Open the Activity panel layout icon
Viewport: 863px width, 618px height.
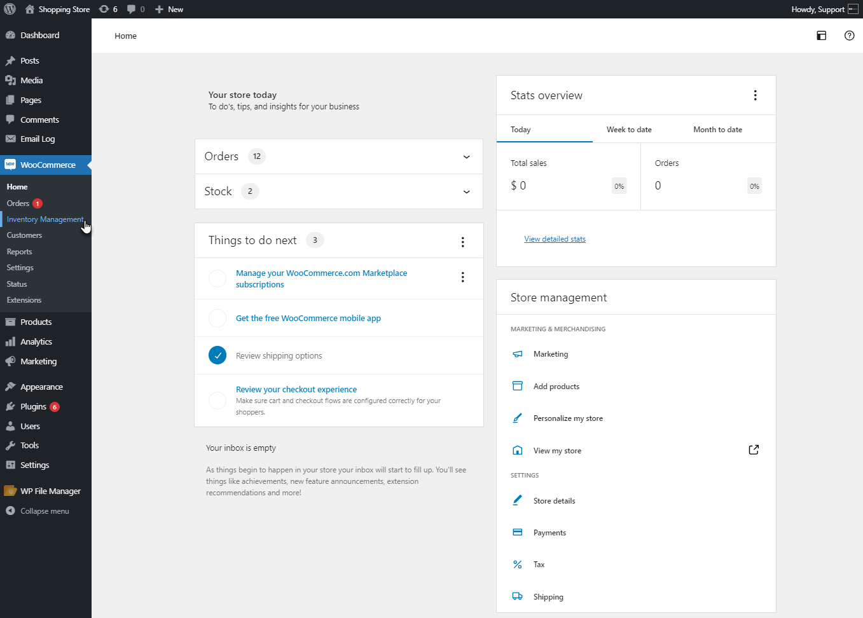click(822, 36)
